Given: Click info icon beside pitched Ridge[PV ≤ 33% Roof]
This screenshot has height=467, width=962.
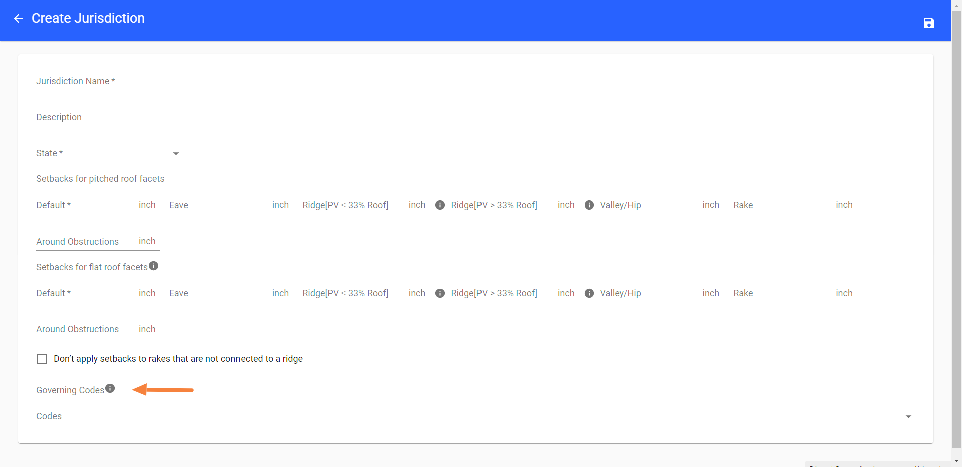Looking at the screenshot, I should 440,205.
